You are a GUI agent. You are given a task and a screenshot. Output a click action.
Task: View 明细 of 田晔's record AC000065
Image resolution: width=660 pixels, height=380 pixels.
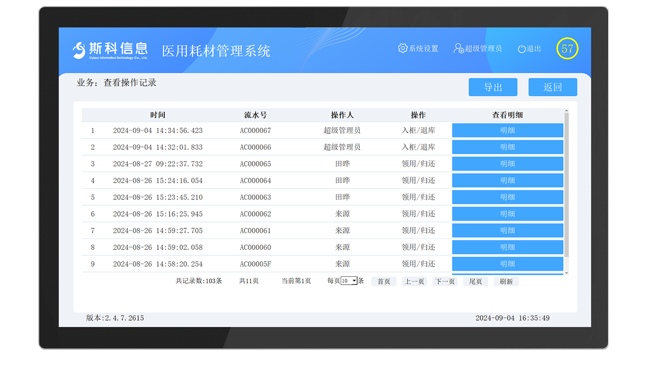[508, 164]
